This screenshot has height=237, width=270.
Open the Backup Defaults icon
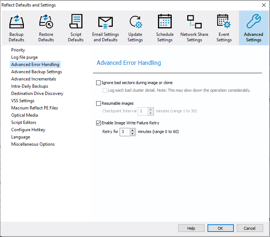17,22
